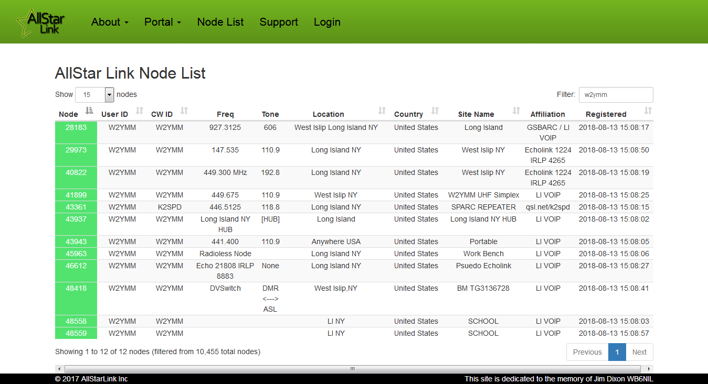Screen dimensions: 708x384
Task: Click the [HUB] tone cell
Action: pos(270,219)
